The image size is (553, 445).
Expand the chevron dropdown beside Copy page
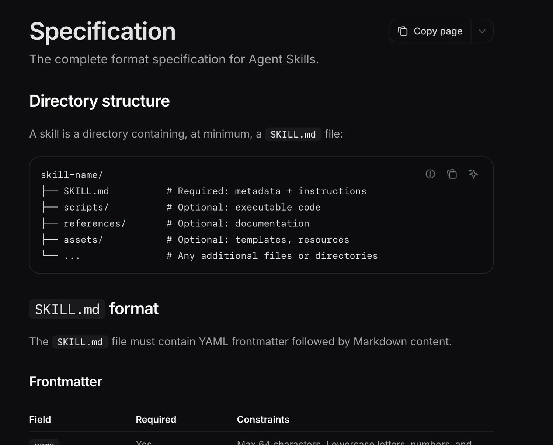(x=482, y=31)
